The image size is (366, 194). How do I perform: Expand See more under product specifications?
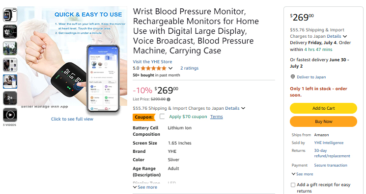pyautogui.click(x=145, y=187)
